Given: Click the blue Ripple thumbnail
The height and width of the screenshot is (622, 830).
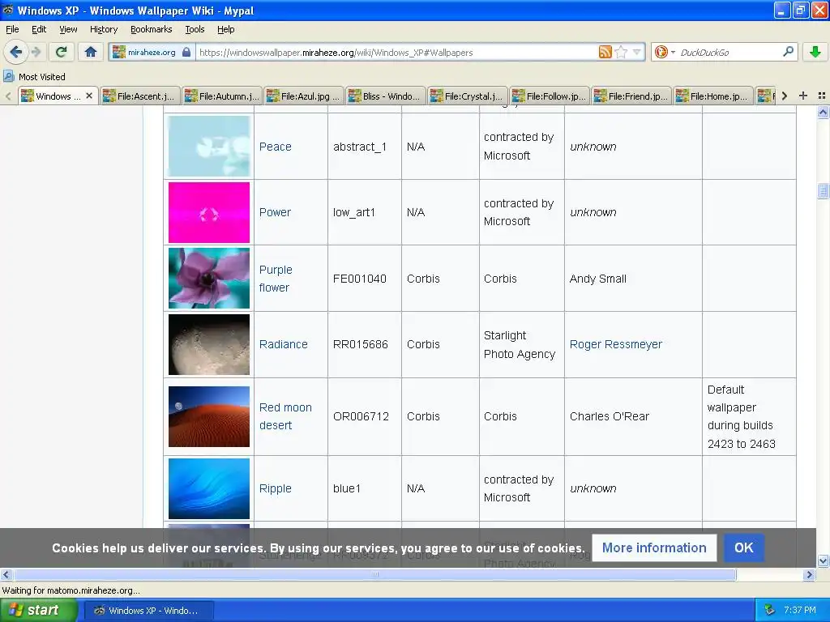Looking at the screenshot, I should pos(209,488).
